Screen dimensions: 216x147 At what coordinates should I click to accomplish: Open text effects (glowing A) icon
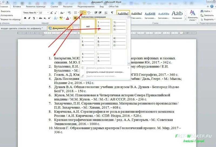click(55, 18)
